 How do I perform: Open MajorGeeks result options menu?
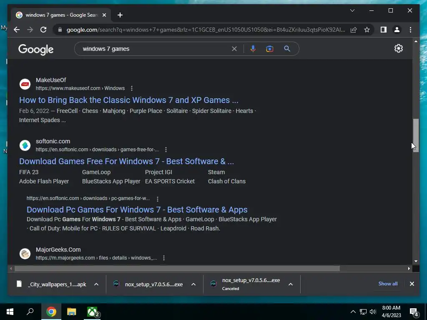coord(163,257)
